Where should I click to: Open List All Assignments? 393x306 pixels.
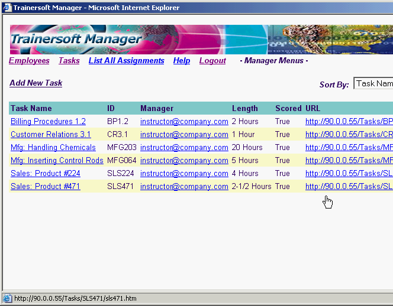(126, 60)
